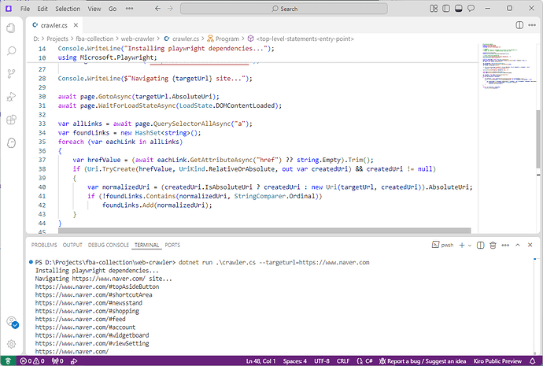Click the Kiro Public Preview status item

[497, 361]
